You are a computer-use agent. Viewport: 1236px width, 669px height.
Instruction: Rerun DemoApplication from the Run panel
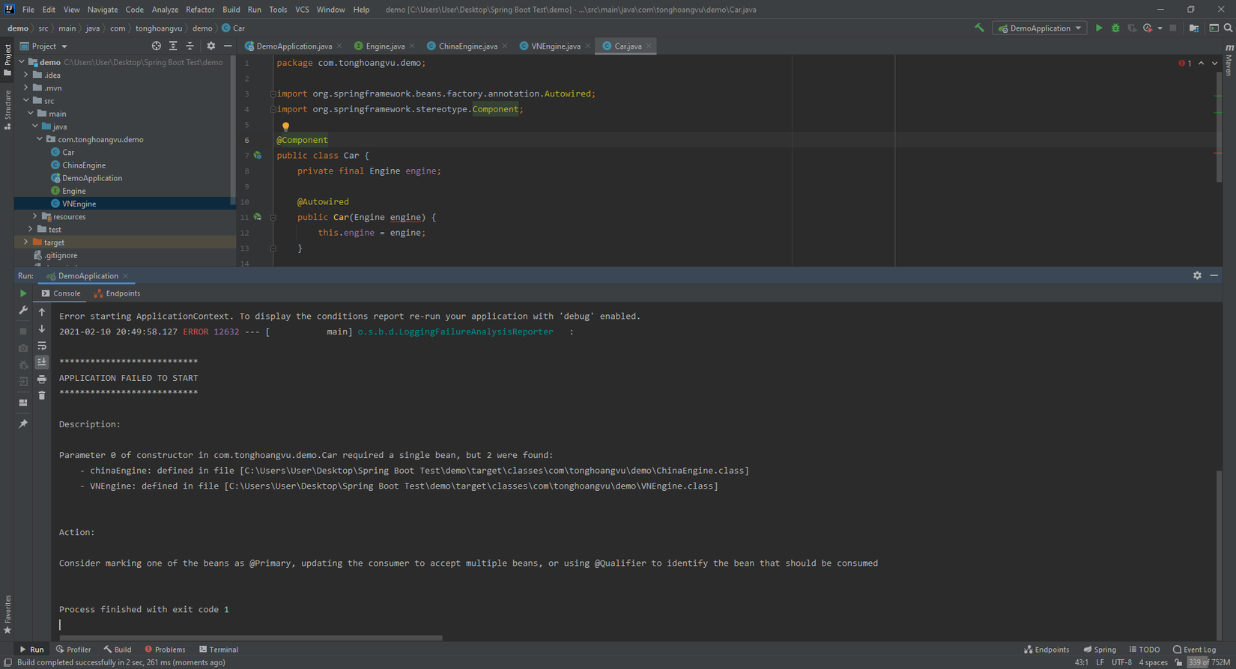pos(23,293)
